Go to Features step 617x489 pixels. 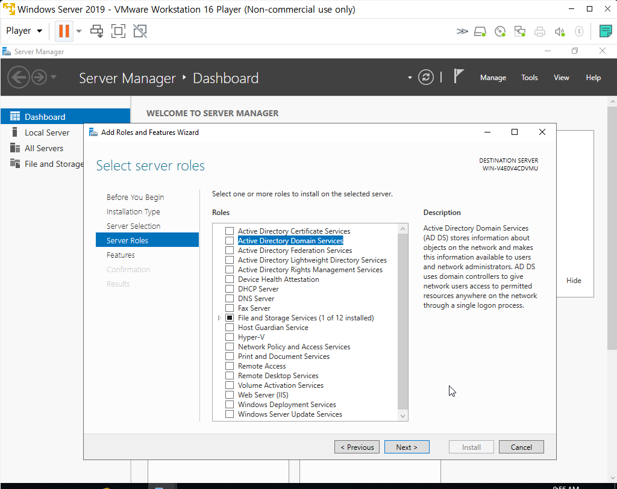click(x=121, y=255)
